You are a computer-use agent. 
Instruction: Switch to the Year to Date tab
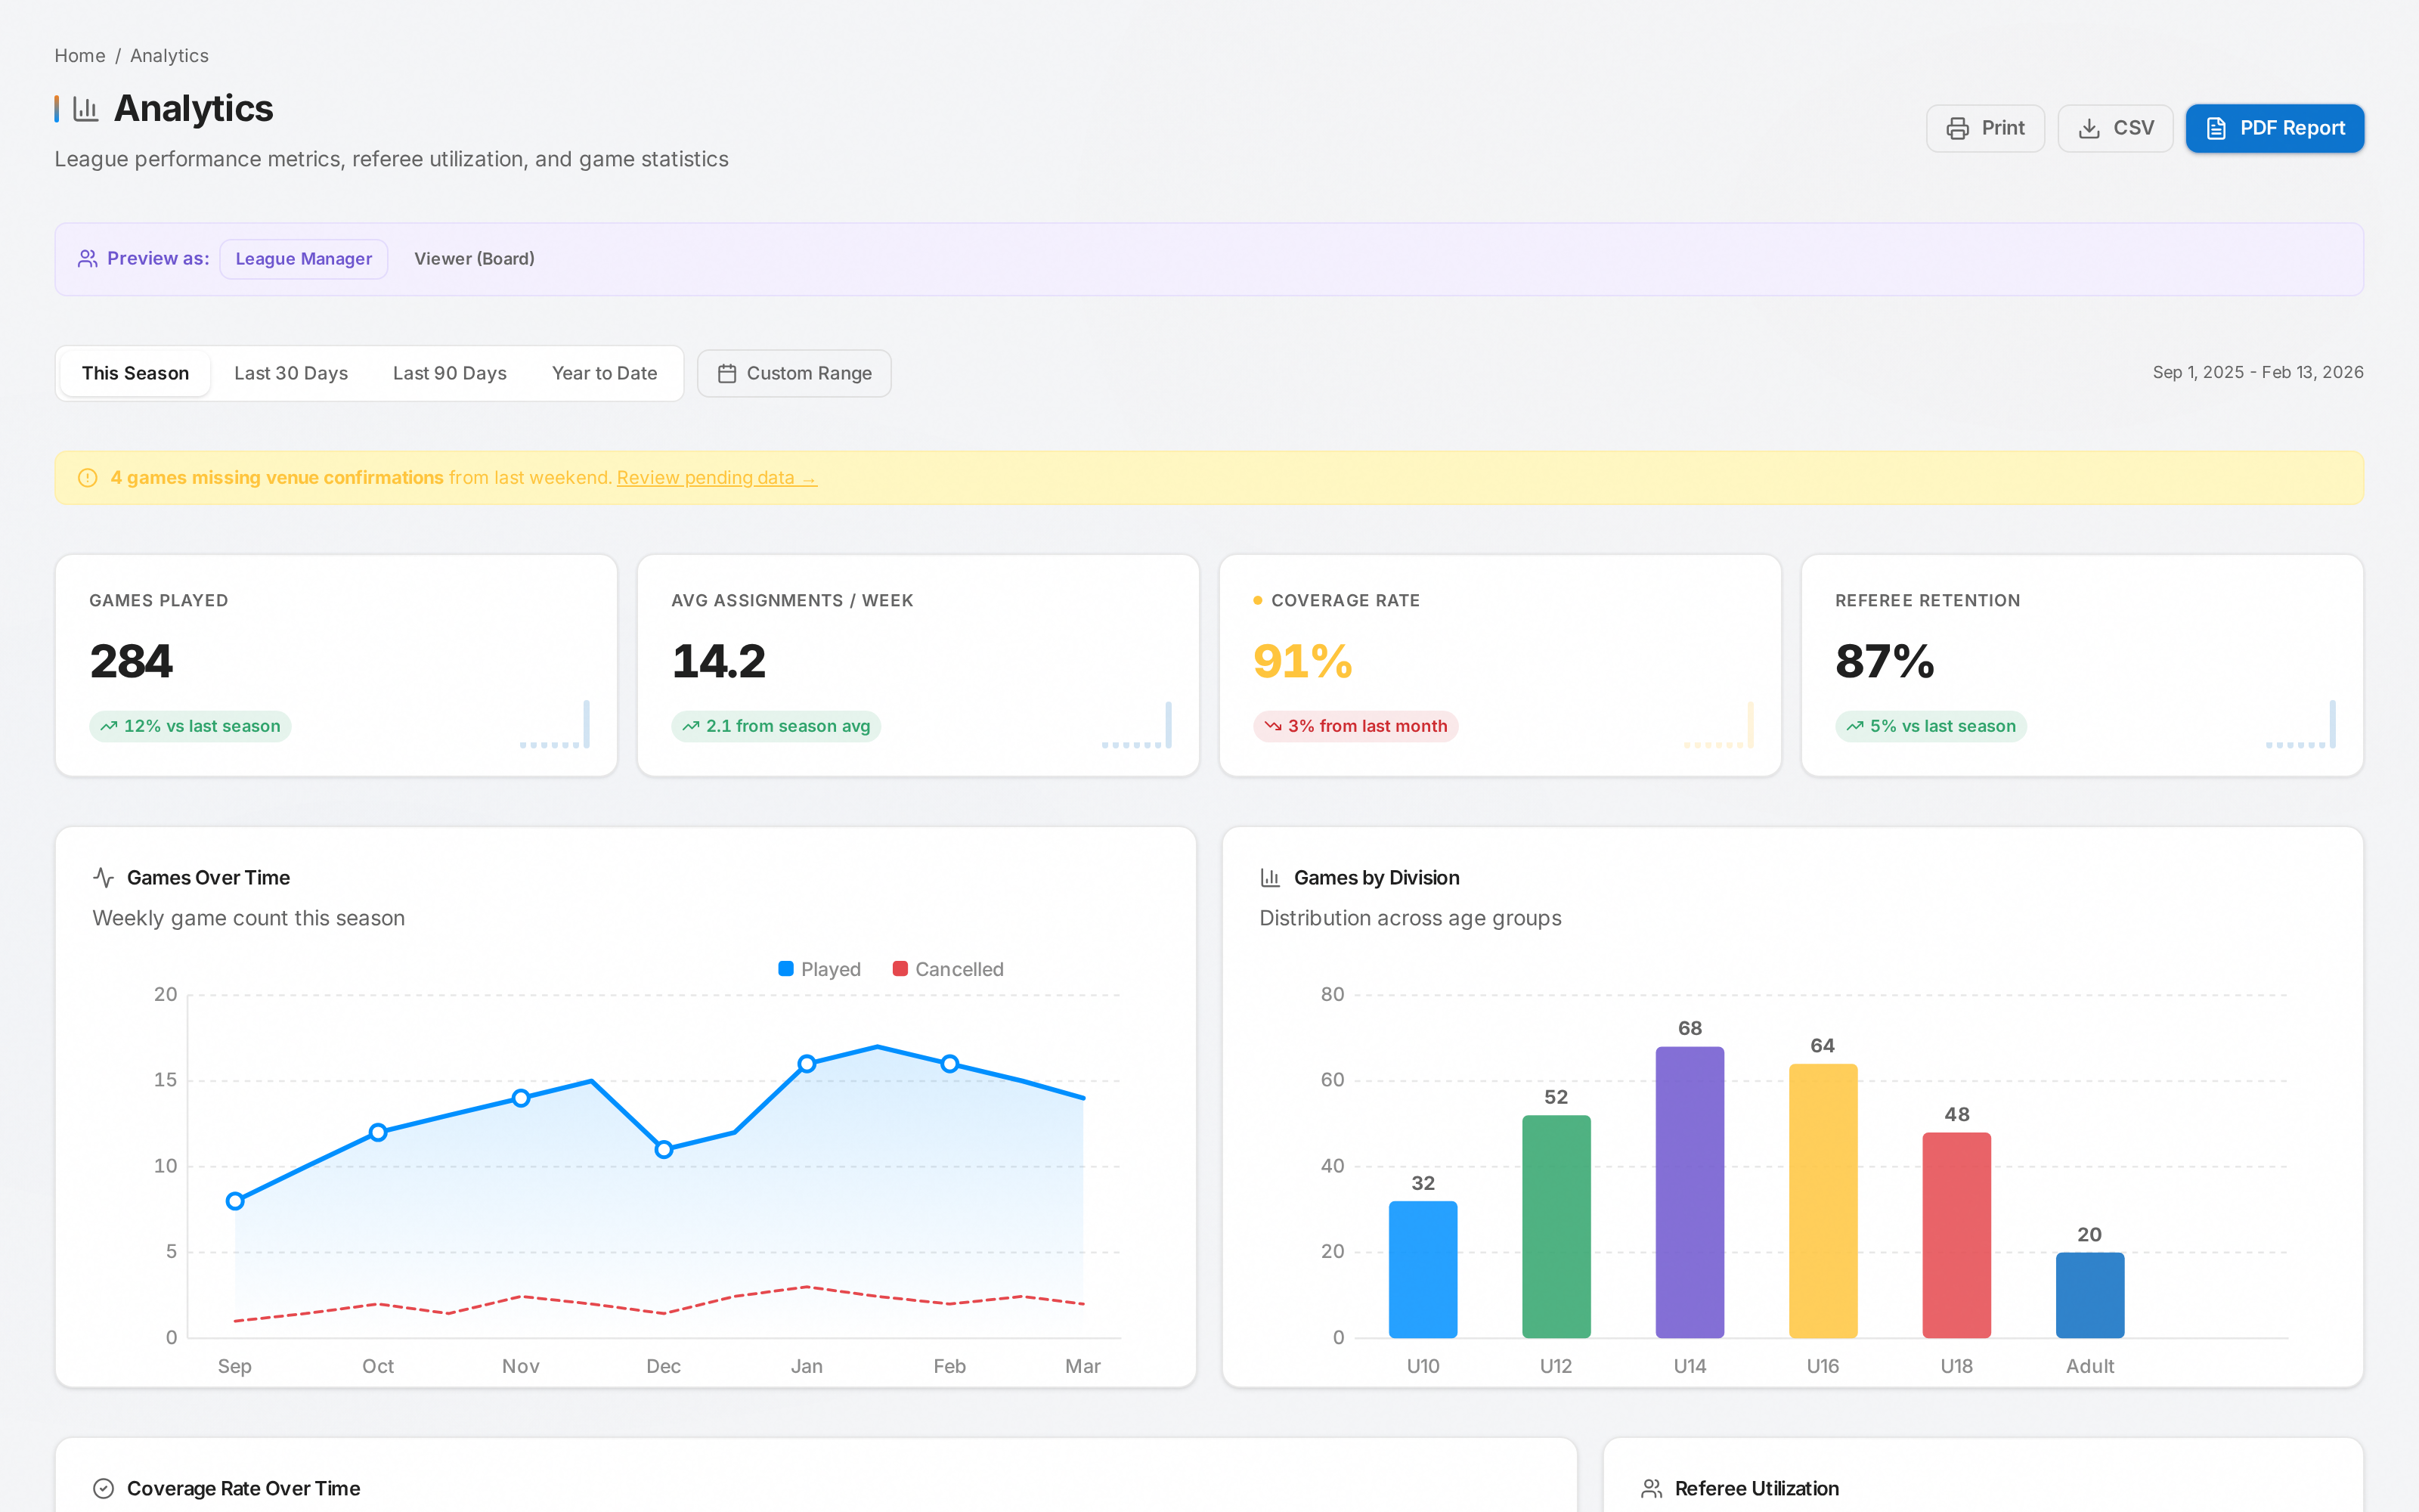[x=605, y=373]
